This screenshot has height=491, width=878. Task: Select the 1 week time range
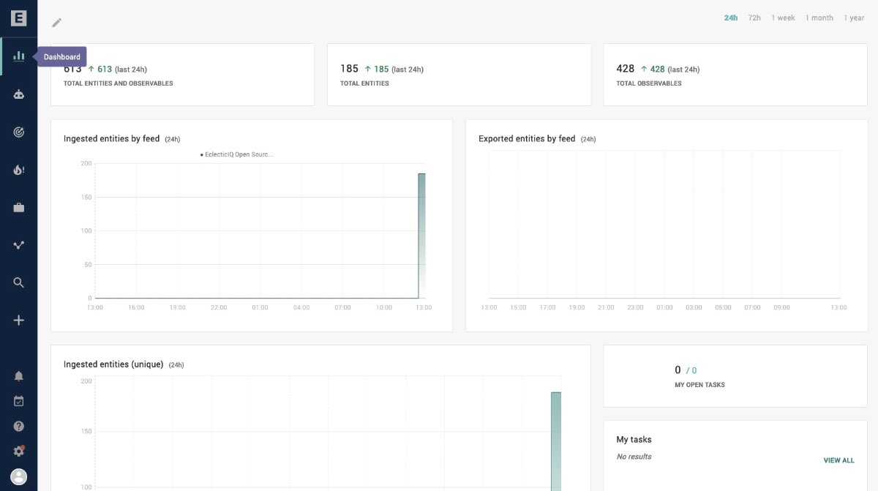click(783, 18)
